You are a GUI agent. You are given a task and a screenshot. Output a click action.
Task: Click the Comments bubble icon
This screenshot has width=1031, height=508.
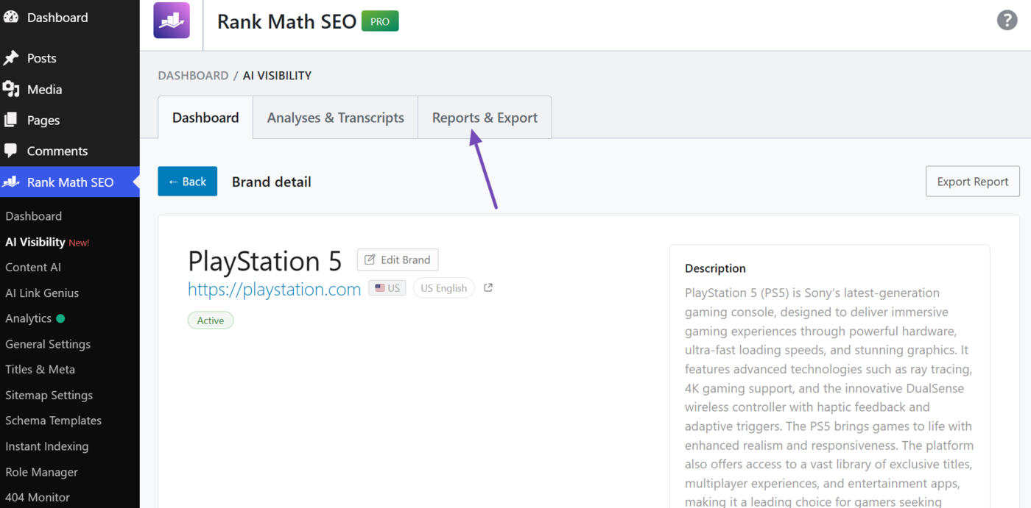pos(11,151)
